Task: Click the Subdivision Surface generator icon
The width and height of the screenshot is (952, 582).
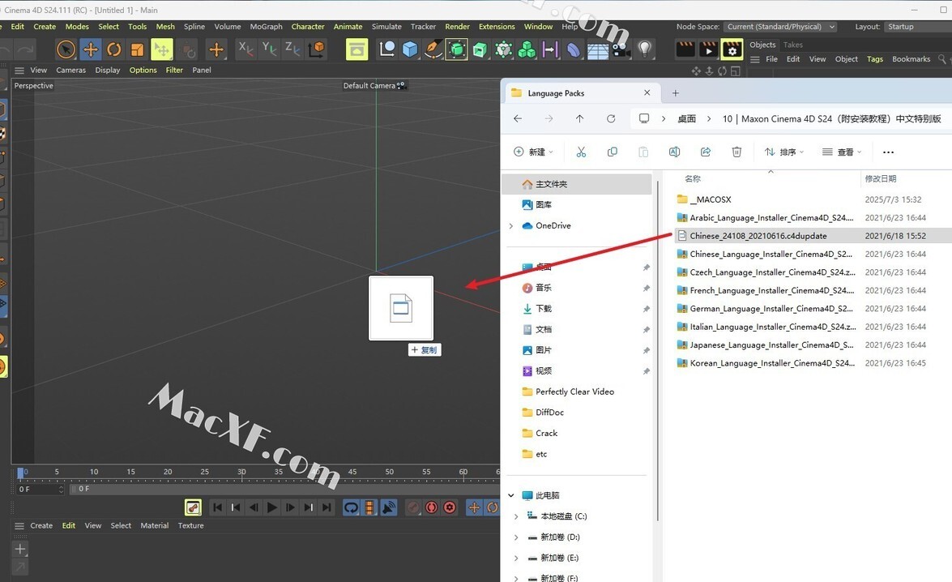Action: coord(457,49)
